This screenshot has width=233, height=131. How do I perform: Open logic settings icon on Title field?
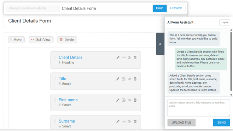pyautogui.click(x=123, y=79)
